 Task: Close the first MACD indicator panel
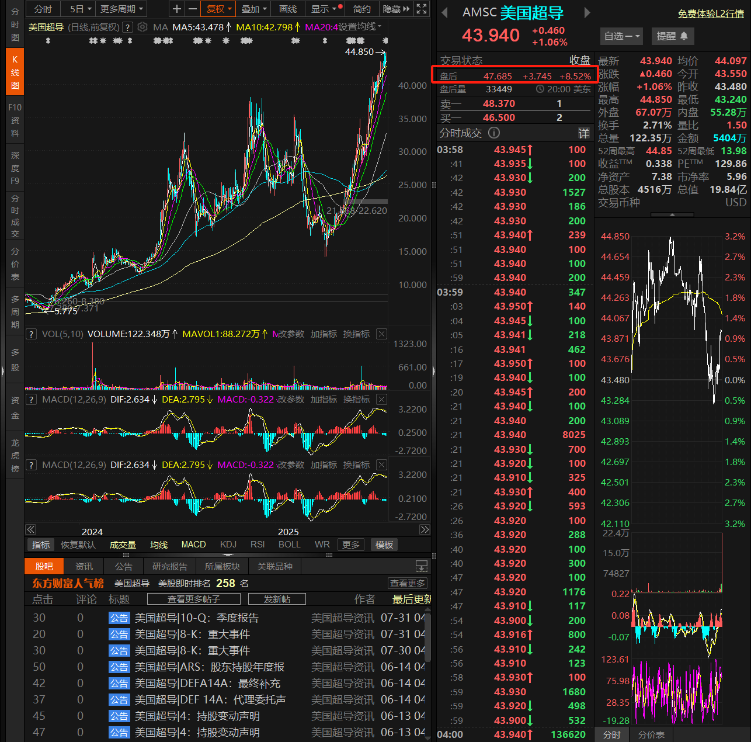click(381, 399)
